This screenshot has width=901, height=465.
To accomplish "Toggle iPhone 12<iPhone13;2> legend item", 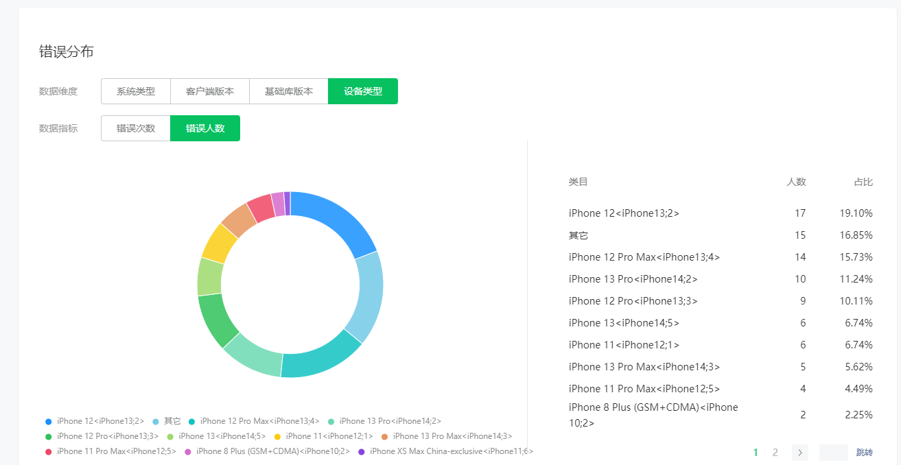I will (x=95, y=421).
